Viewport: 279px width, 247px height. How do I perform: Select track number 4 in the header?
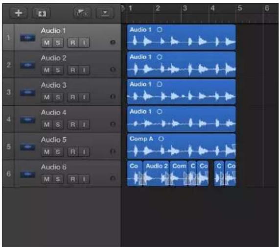coord(8,119)
